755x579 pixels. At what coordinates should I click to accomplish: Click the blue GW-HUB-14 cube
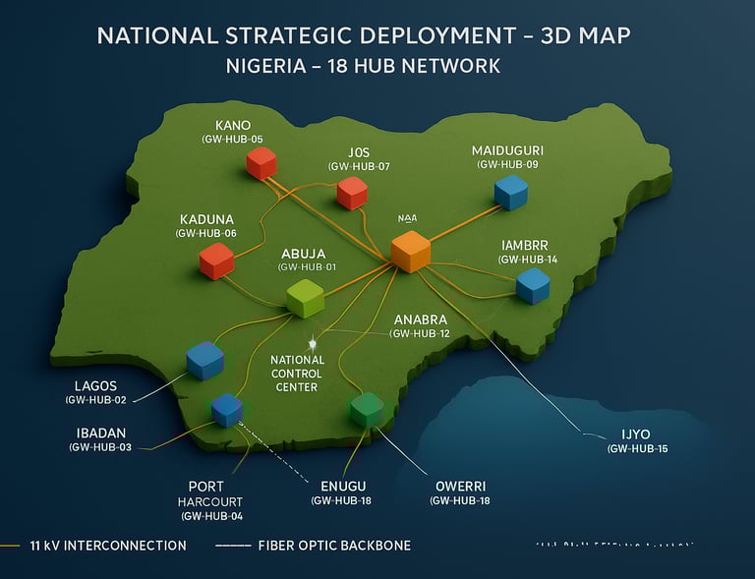tap(533, 286)
